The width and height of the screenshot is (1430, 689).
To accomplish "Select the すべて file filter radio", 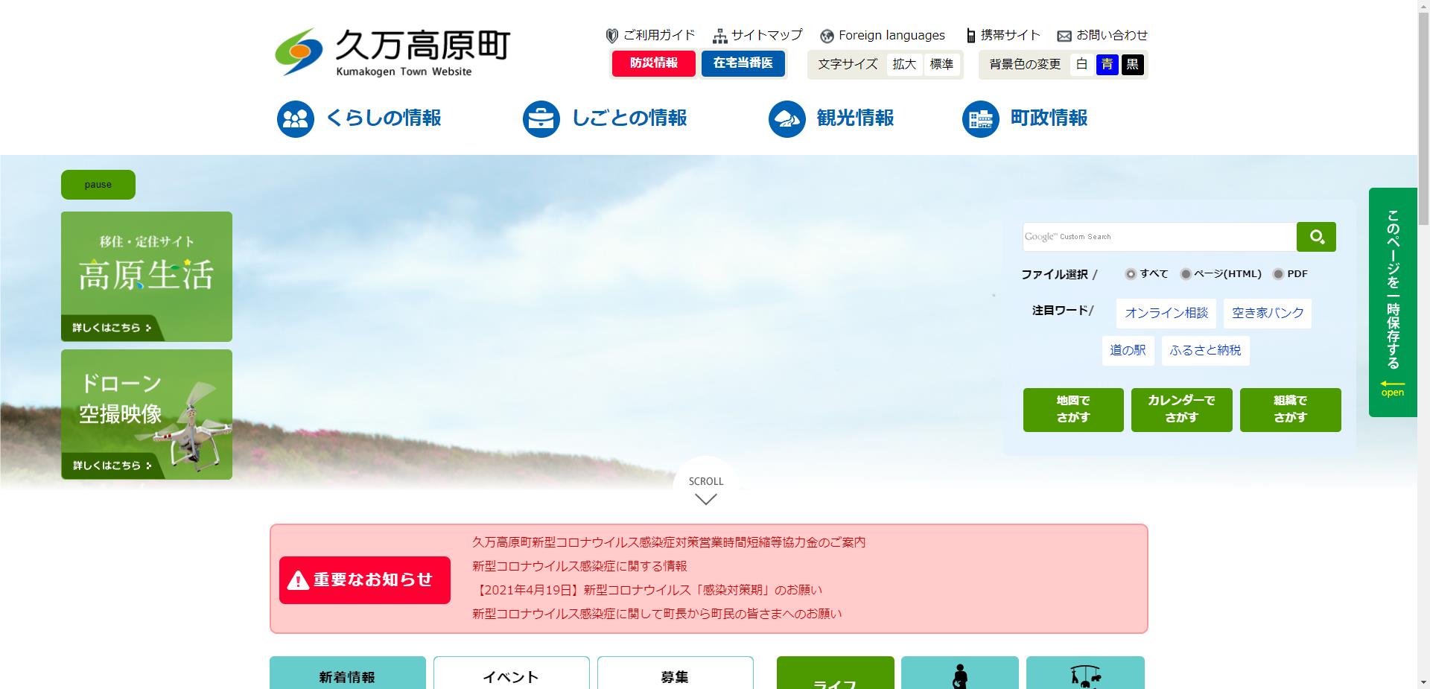I will click(x=1132, y=274).
